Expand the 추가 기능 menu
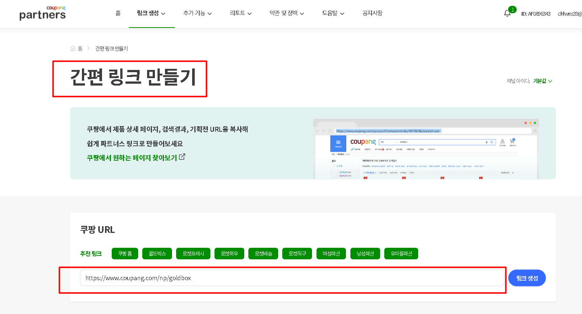This screenshot has width=582, height=314. tap(197, 13)
